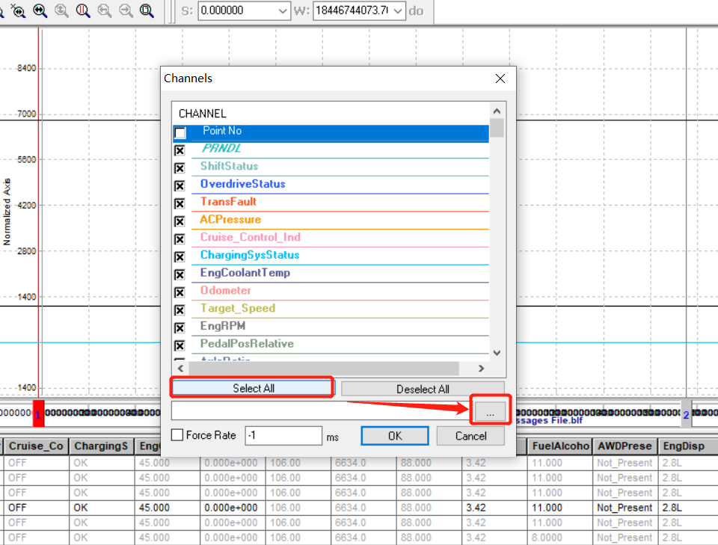Click the FuelAlcoho table column header
718x545 pixels.
point(560,446)
